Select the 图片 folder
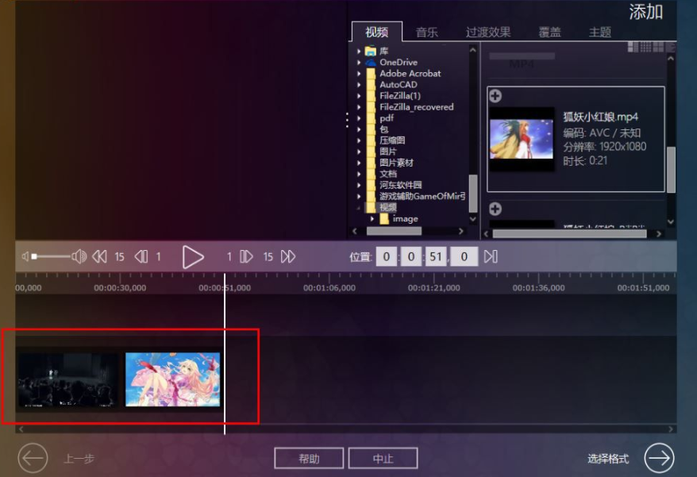The width and height of the screenshot is (697, 477). (x=388, y=152)
